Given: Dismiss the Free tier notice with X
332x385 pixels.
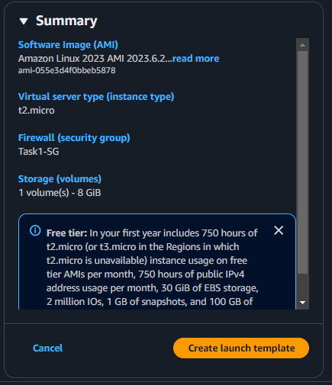Looking at the screenshot, I should coord(279,230).
